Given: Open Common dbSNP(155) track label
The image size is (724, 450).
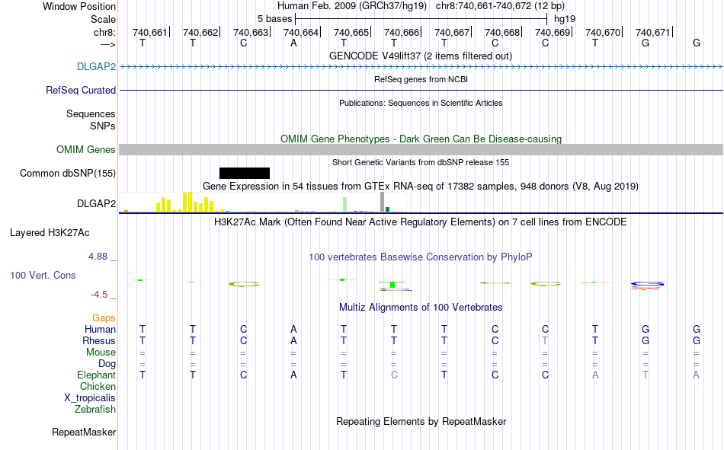Looking at the screenshot, I should click(68, 173).
